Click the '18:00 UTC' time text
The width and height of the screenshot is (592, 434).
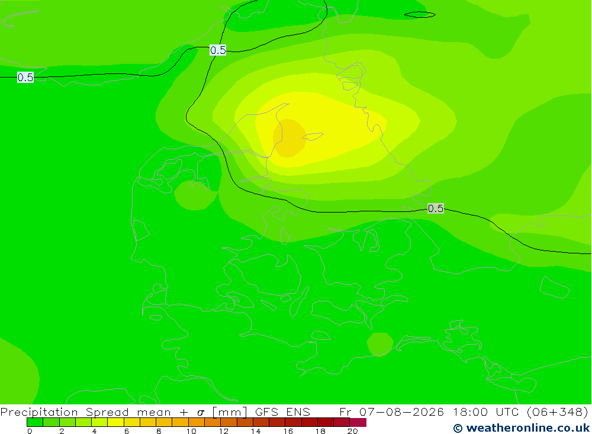[487, 412]
